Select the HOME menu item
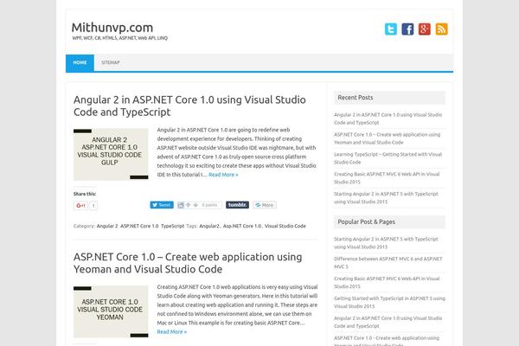Viewport: 519px width, 346px height. click(x=80, y=62)
